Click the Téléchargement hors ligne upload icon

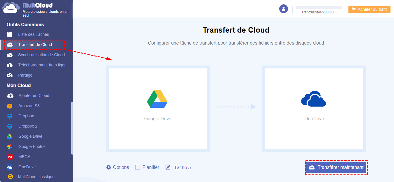[x=10, y=65]
